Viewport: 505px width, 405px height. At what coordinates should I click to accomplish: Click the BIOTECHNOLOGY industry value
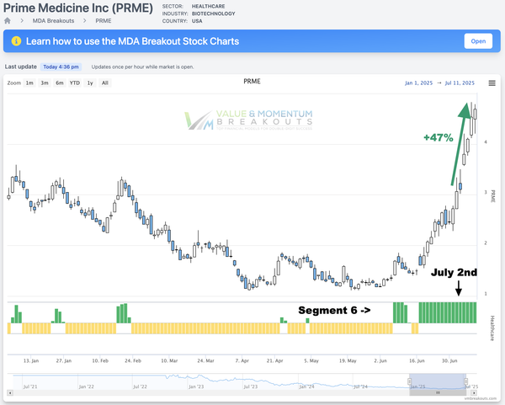pyautogui.click(x=213, y=13)
